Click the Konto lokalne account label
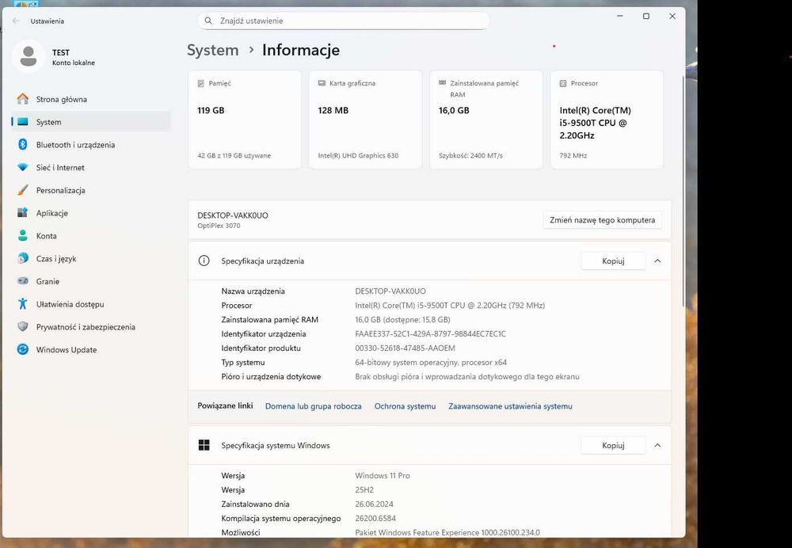The height and width of the screenshot is (548, 792). [73, 63]
